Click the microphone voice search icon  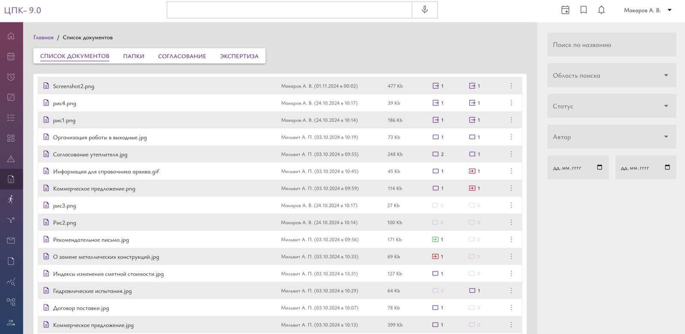pos(425,10)
